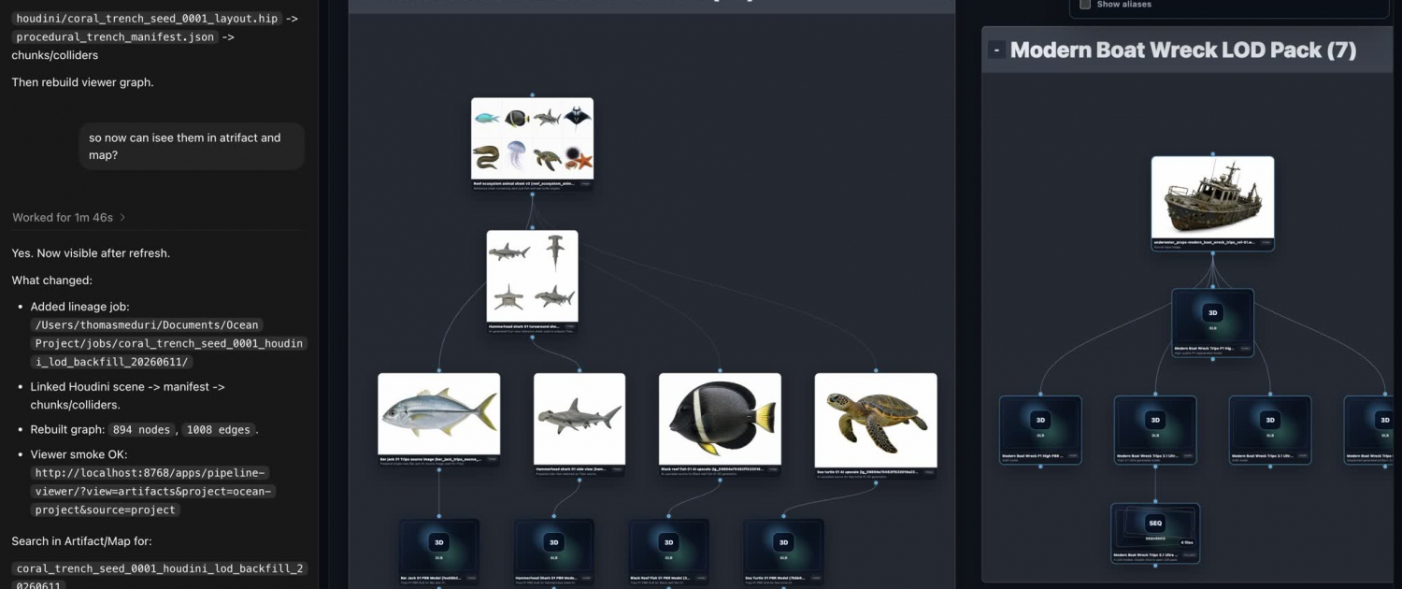1402x589 pixels.
Task: Toggle the Show aliases checkbox
Action: point(1085,5)
